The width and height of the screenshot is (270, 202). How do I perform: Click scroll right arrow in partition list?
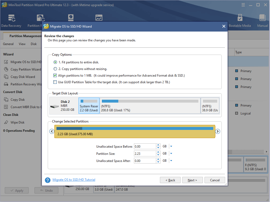[x=266, y=152]
